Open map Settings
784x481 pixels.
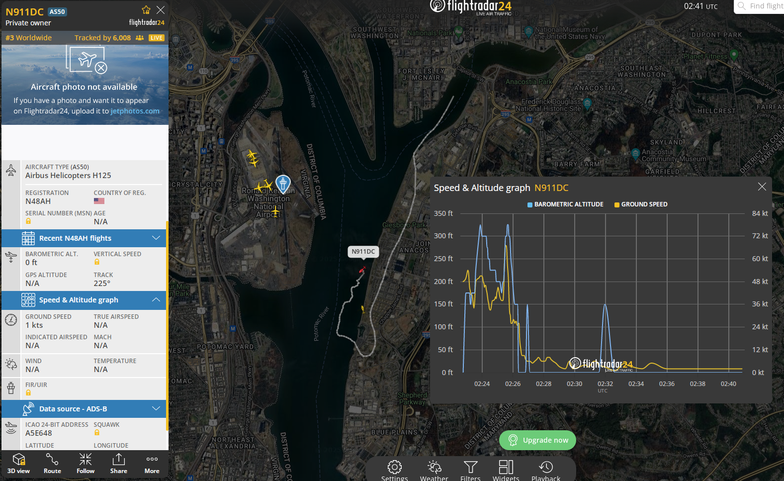click(x=394, y=471)
